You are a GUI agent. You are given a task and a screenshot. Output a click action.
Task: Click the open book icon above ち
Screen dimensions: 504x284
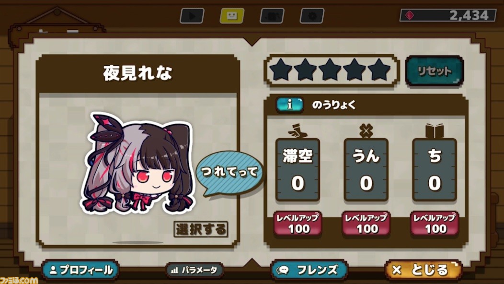pos(435,131)
